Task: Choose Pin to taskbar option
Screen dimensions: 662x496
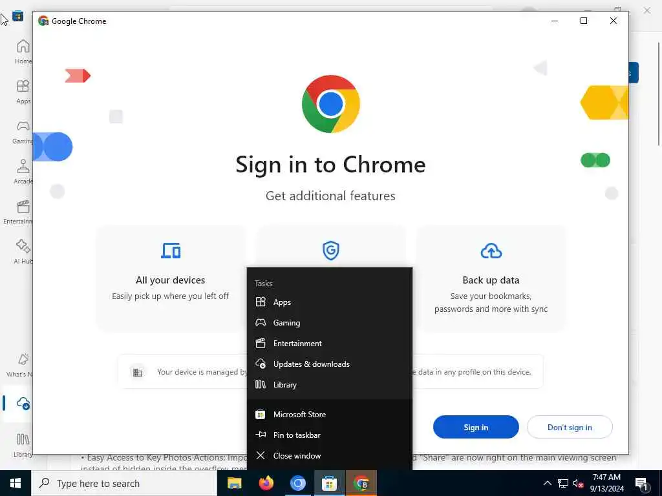Action: 329,435
